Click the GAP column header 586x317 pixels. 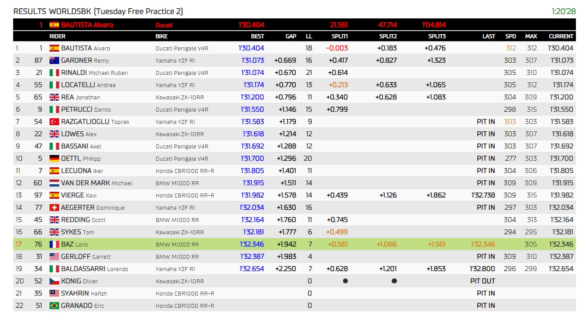click(x=291, y=36)
